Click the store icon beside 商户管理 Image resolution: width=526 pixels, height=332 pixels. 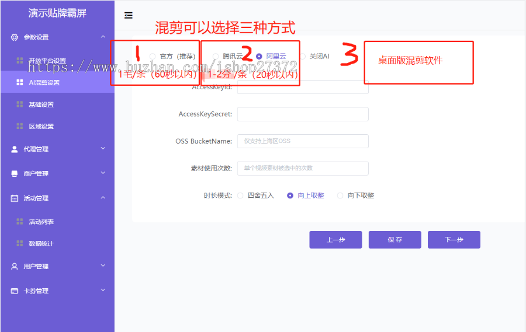15,173
